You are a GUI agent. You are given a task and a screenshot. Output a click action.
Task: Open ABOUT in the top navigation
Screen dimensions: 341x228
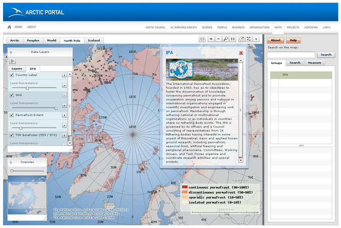tap(32, 27)
